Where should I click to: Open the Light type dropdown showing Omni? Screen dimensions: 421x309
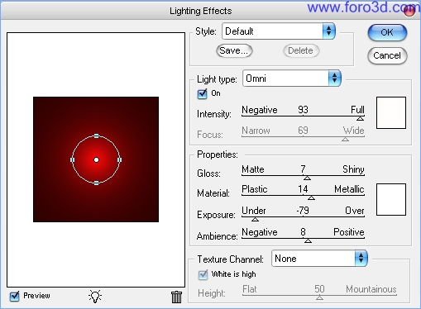pyautogui.click(x=292, y=78)
